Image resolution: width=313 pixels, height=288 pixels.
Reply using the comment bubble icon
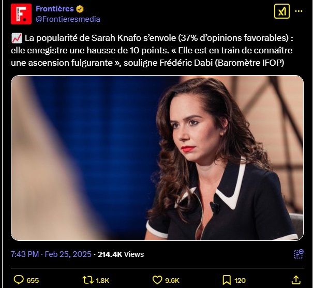coord(19,280)
